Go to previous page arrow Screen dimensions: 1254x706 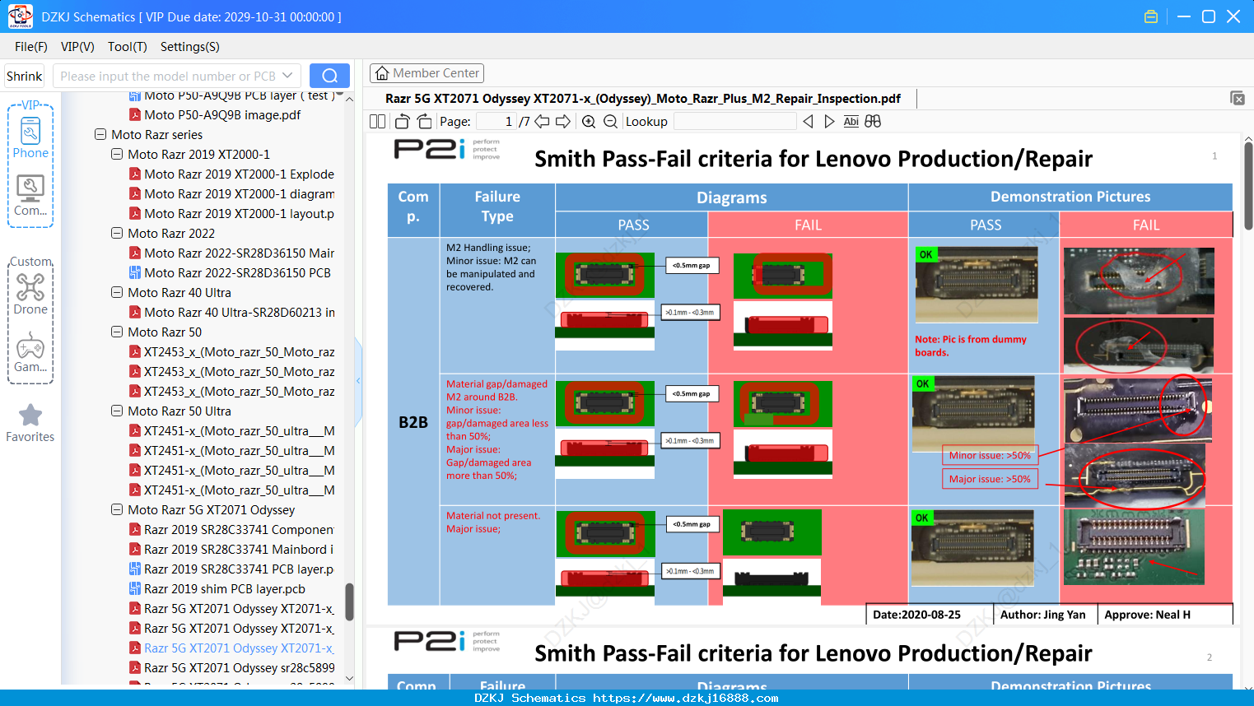pos(542,122)
